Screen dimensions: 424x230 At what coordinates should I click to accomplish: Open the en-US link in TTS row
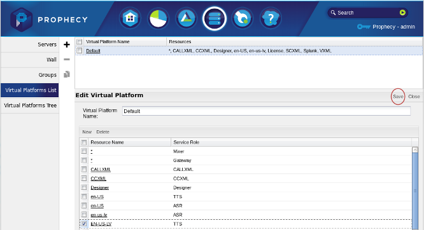(x=97, y=196)
